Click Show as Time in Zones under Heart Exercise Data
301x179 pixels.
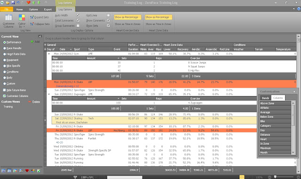127,24
